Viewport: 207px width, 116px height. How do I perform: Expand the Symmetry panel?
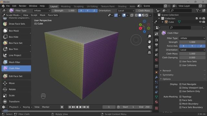168,75
